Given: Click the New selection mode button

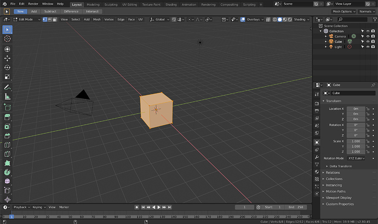Looking at the screenshot, I should tap(20, 11).
